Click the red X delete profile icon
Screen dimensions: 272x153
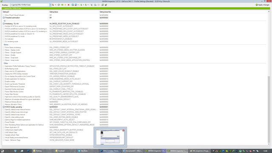(x=68, y=5)
